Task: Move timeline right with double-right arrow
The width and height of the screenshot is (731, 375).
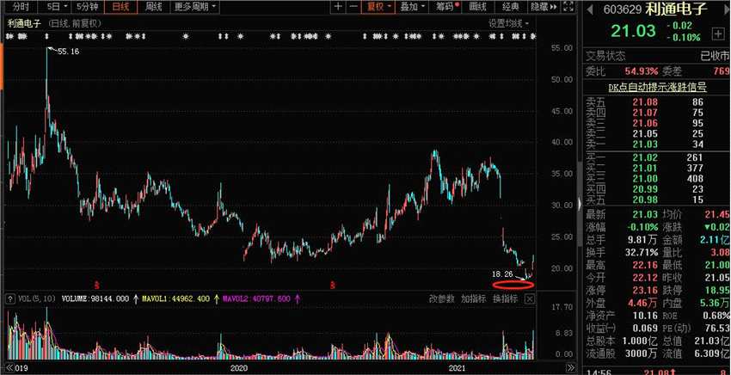Action: click(571, 368)
